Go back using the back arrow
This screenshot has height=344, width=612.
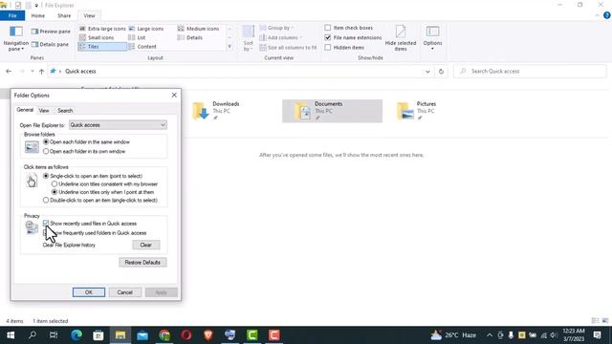point(9,72)
